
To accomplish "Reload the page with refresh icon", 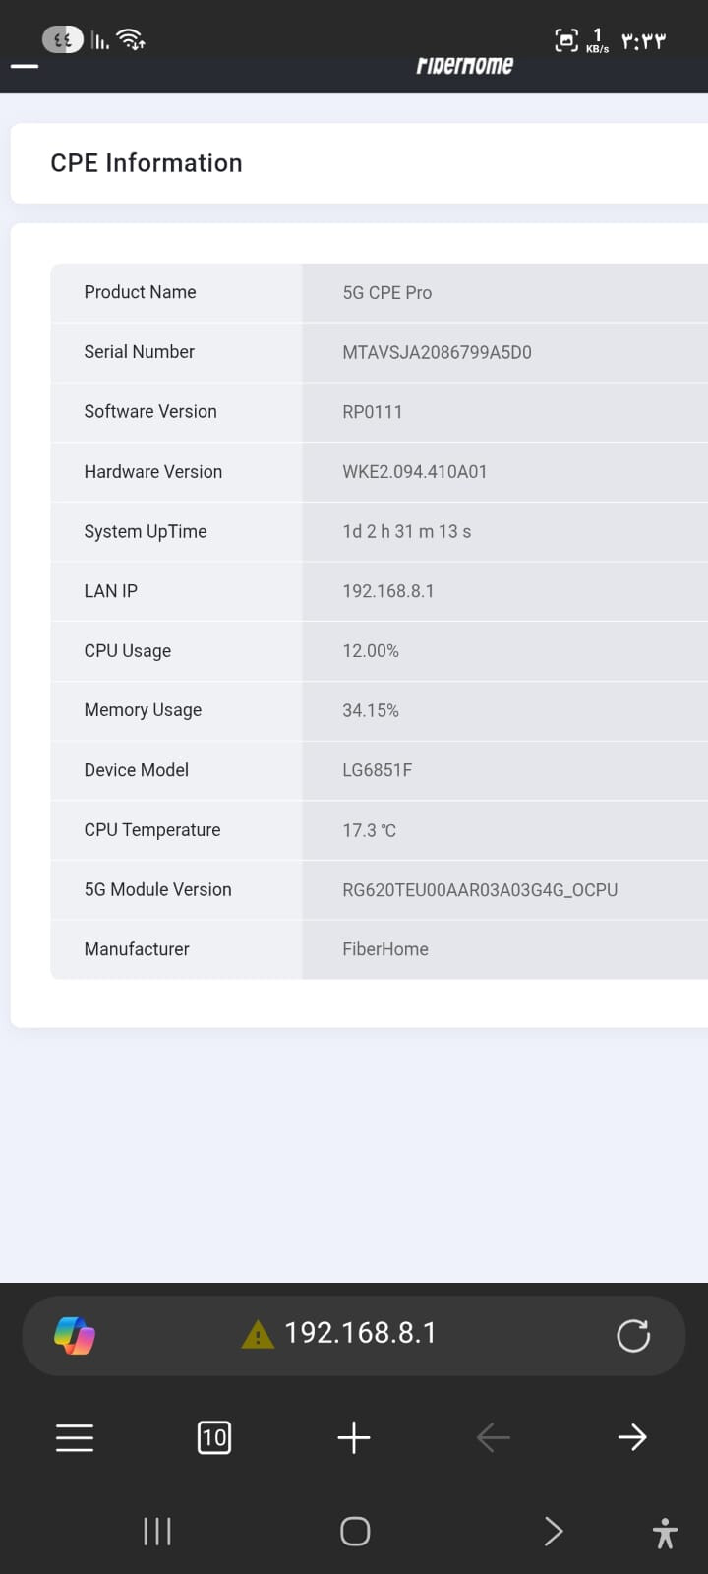I will coord(632,1335).
